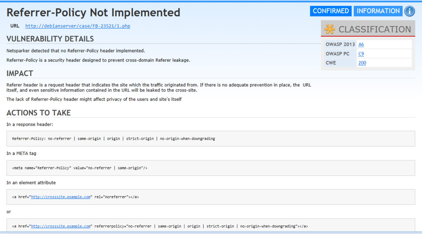Open the CWE 200 reference link

click(362, 63)
